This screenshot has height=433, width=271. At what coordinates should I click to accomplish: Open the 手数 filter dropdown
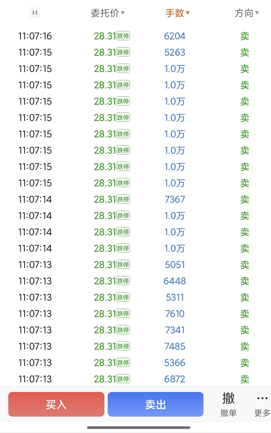point(178,13)
